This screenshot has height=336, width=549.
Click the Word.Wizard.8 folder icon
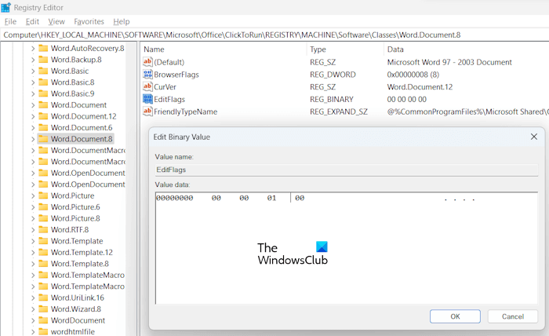43,309
